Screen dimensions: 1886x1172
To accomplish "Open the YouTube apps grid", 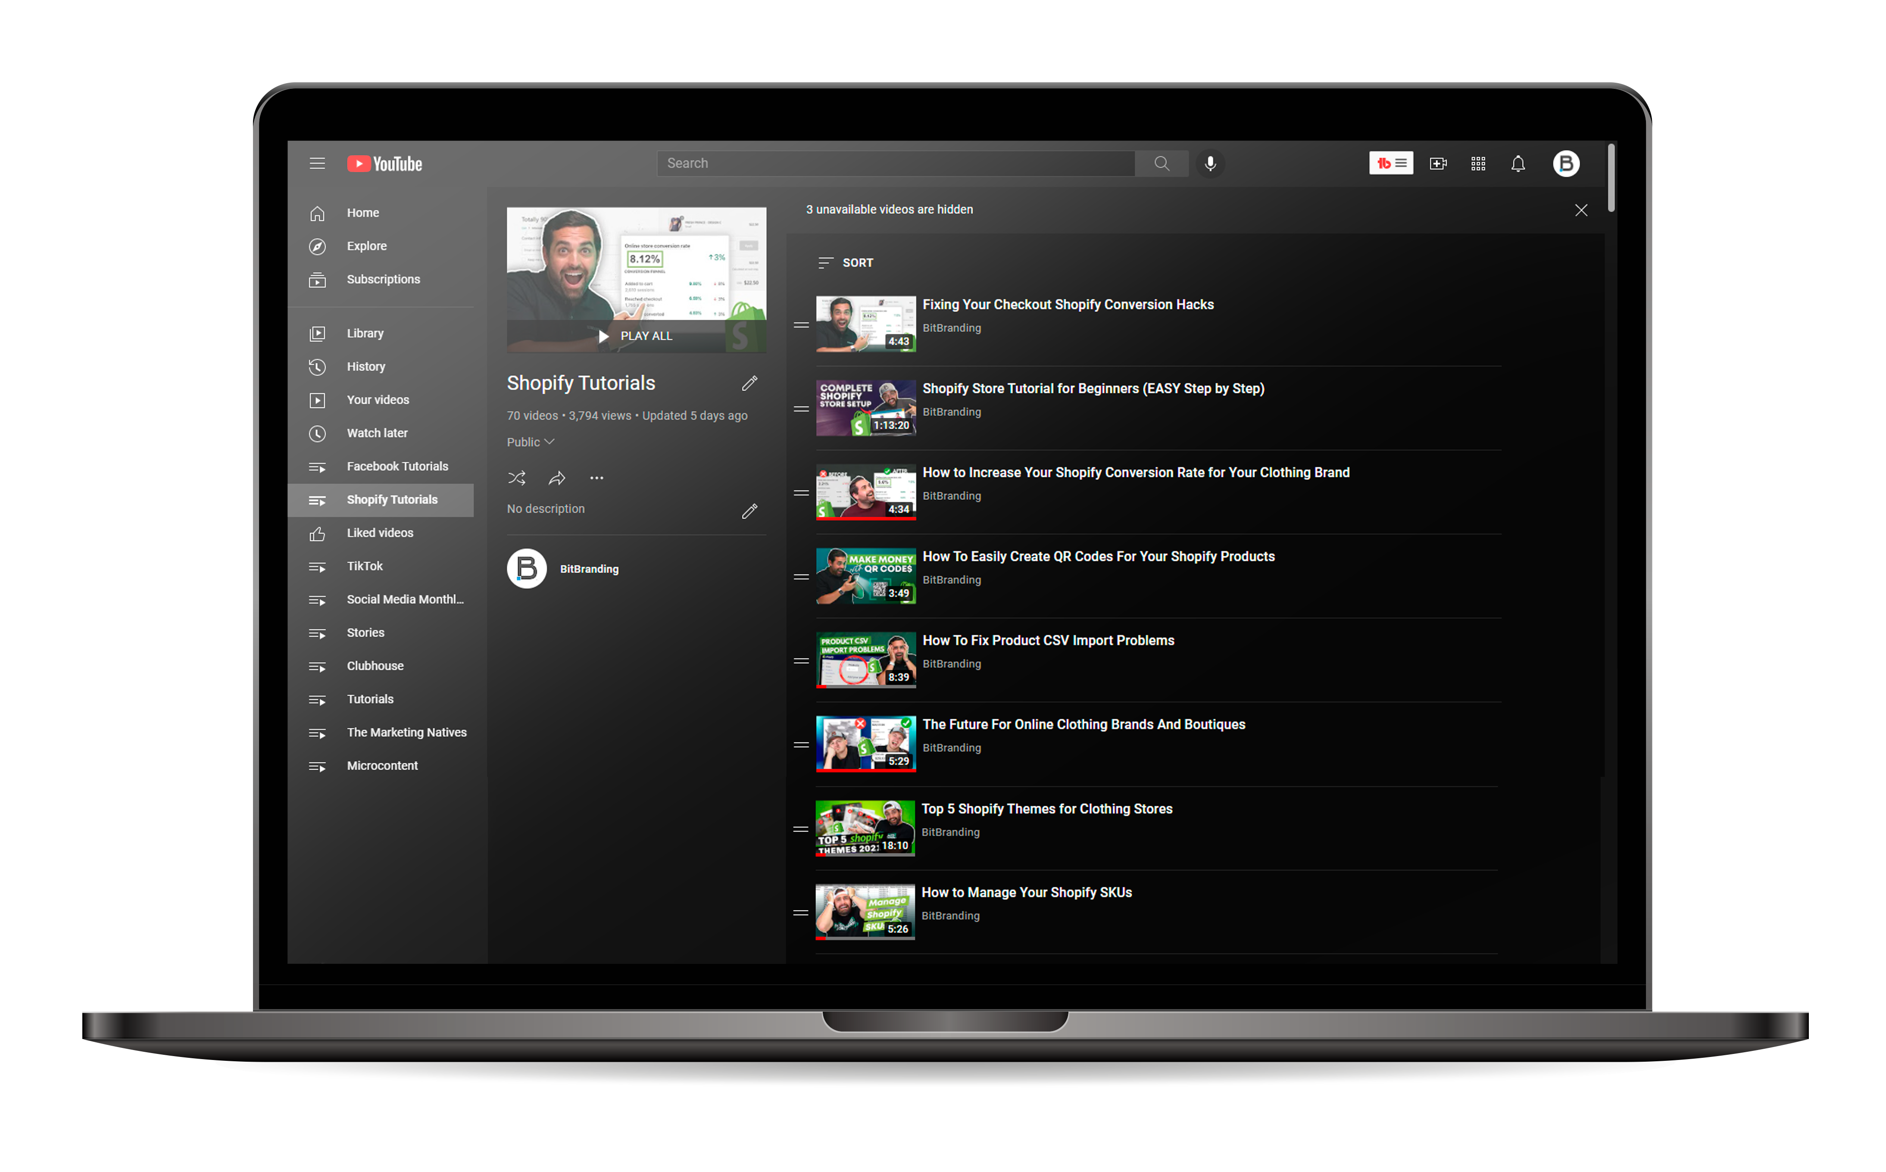I will coord(1478,164).
